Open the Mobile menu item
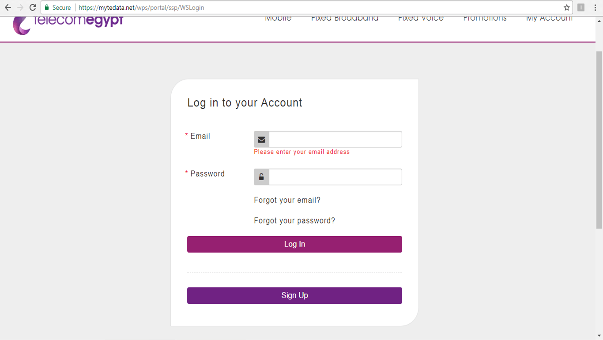This screenshot has width=603, height=340. pyautogui.click(x=278, y=19)
